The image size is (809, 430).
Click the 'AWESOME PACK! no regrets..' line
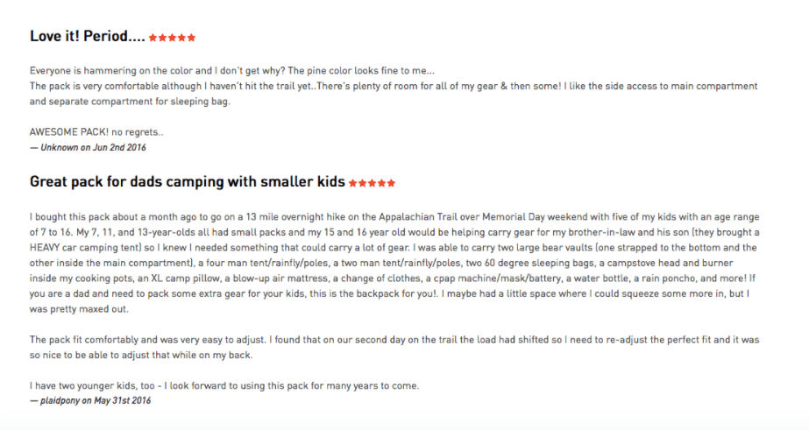[96, 132]
